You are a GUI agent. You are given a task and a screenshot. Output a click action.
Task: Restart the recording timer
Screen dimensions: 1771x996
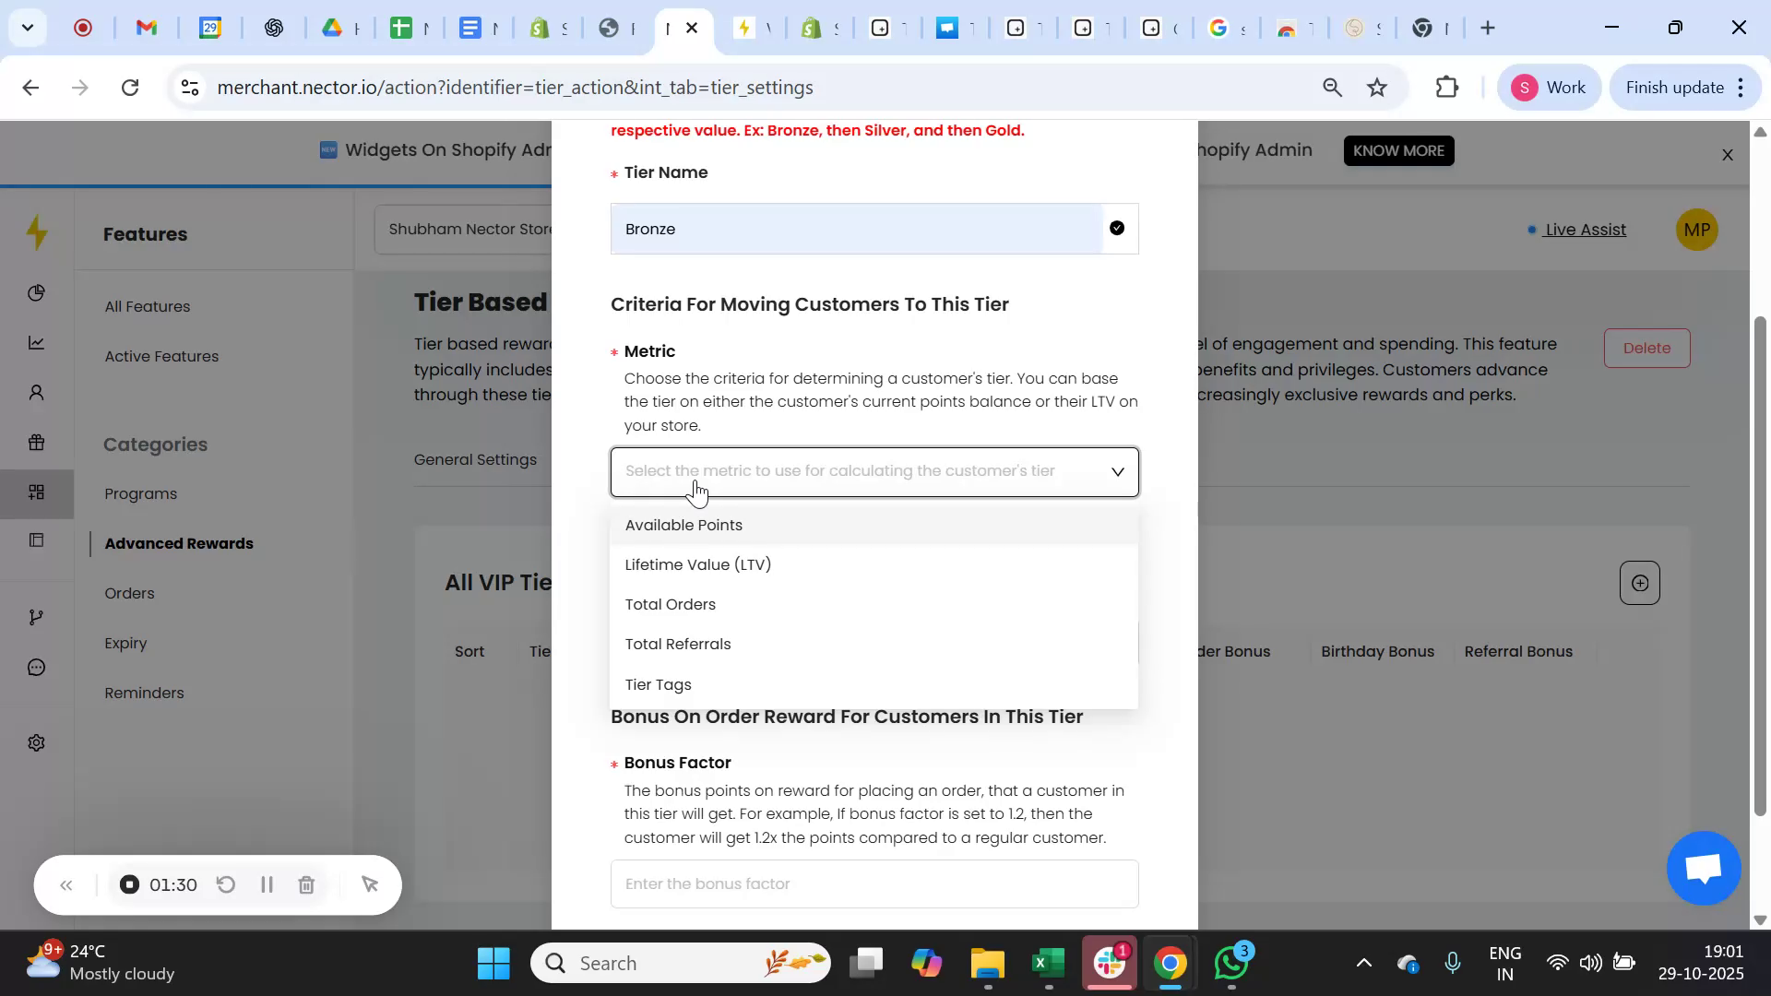(x=226, y=884)
